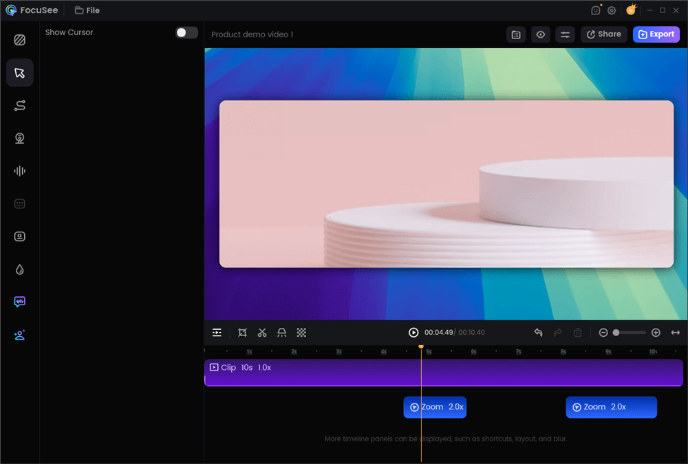Select the first Zoom 2.0x timeline block
688x464 pixels.
[435, 407]
